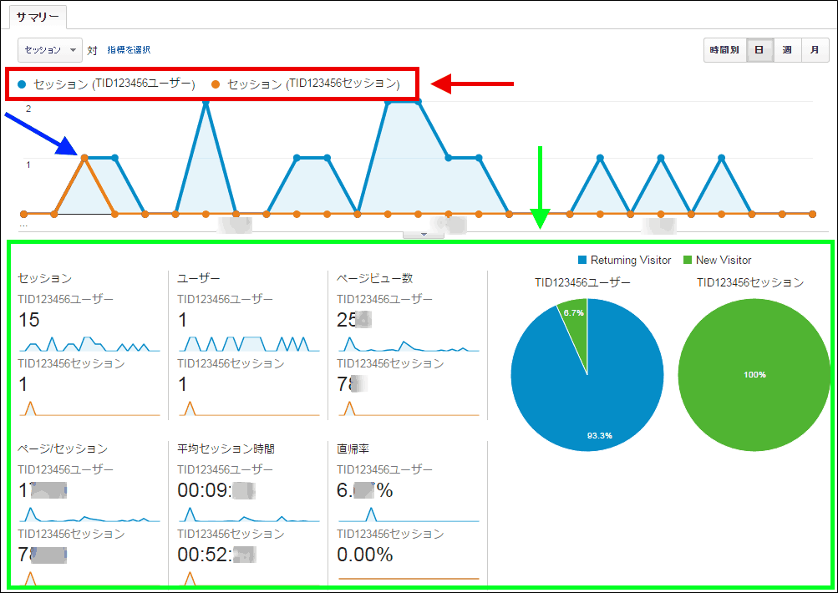Click orange data point at graph peak

(84, 158)
